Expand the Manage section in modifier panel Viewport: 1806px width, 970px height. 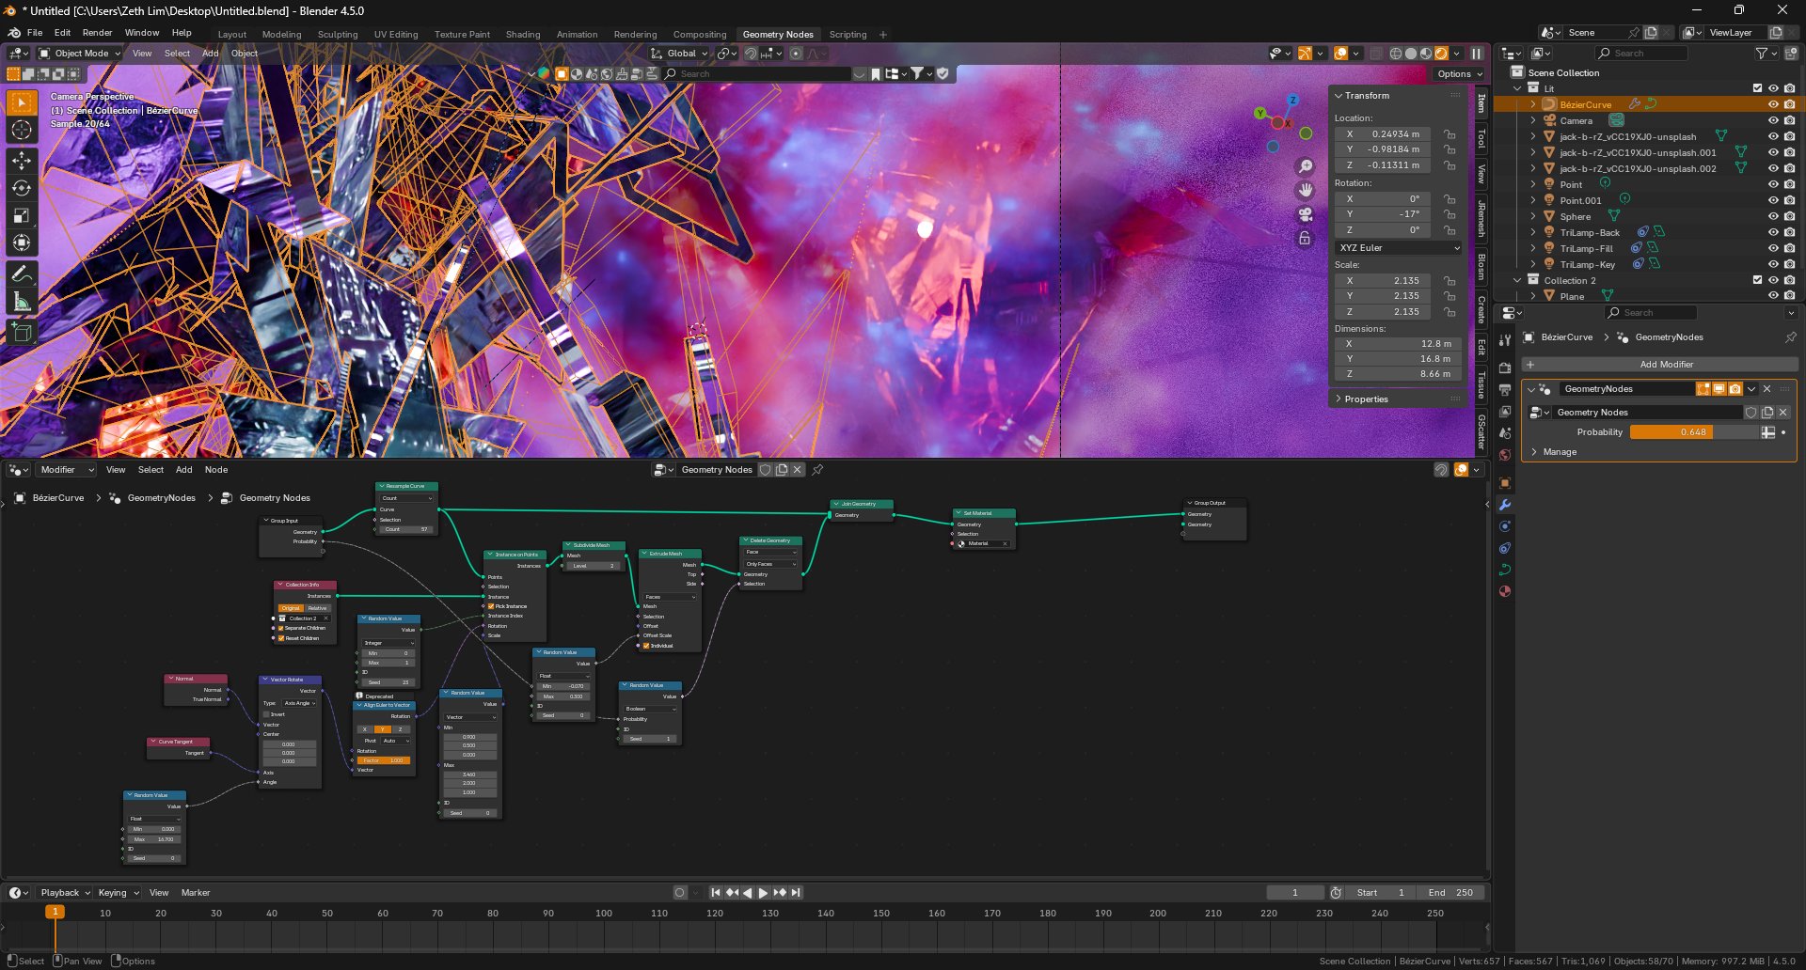coord(1560,452)
